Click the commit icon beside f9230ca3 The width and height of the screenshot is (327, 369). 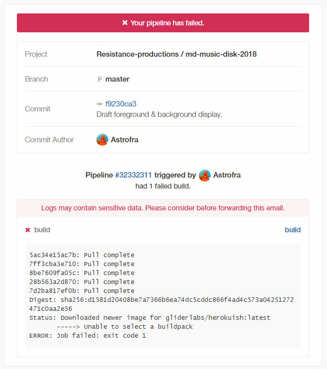(x=99, y=104)
